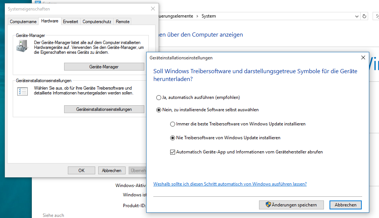Viewport: 379px width, 218px height.
Task: Click the Geräte-Manager toolbox icon
Action: 22,46
